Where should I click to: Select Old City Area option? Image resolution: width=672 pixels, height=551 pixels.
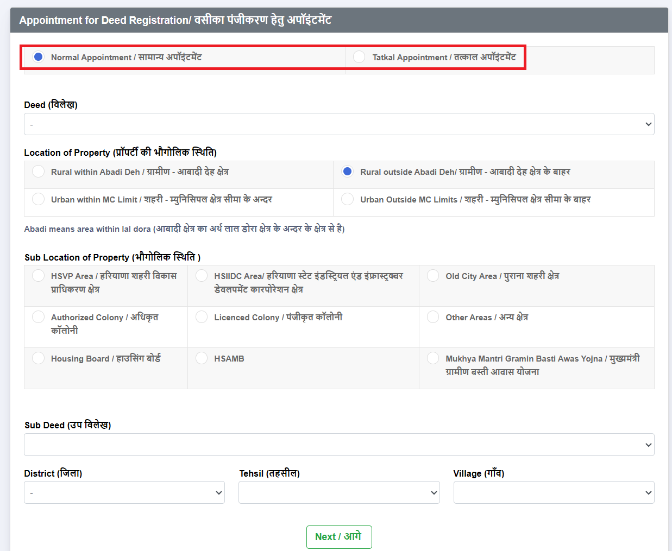coord(433,276)
